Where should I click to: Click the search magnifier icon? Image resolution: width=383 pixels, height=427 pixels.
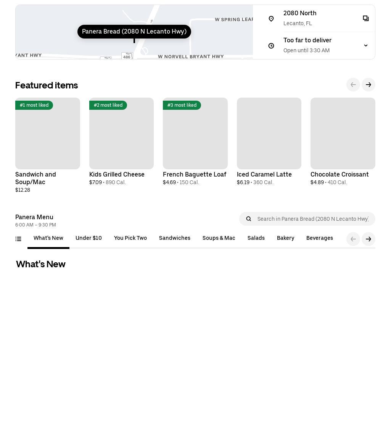[x=248, y=219]
